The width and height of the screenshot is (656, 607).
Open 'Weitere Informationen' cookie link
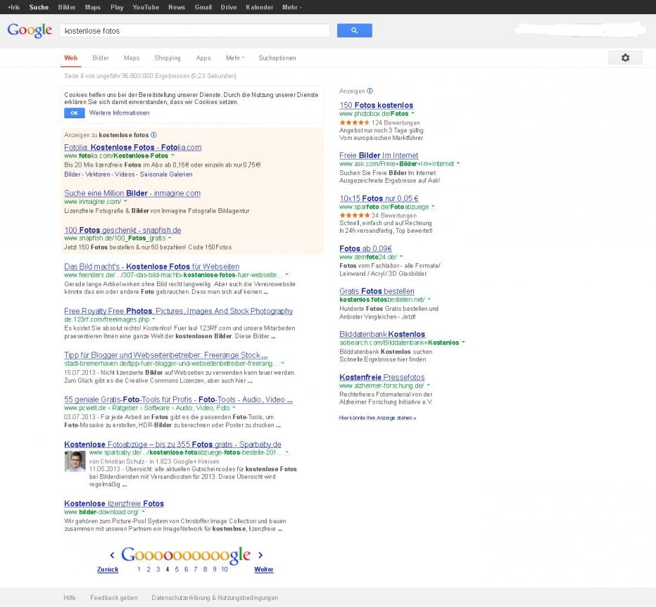[x=119, y=113]
